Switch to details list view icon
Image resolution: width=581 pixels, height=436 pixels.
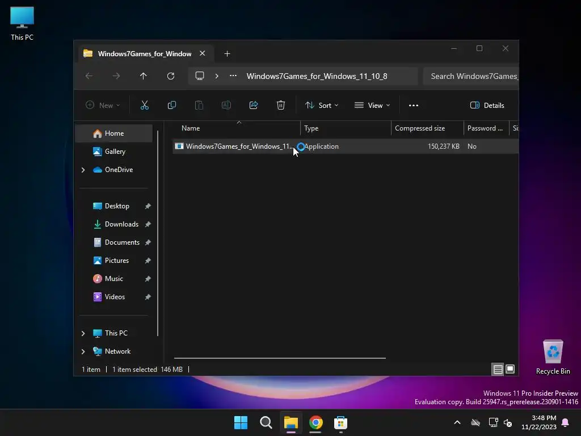tap(498, 369)
